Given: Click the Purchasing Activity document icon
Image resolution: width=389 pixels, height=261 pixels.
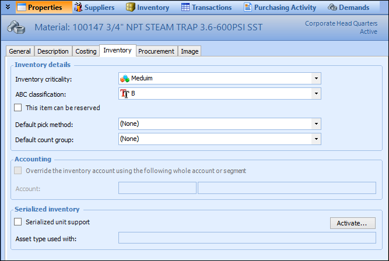Looking at the screenshot, I should [x=248, y=7].
